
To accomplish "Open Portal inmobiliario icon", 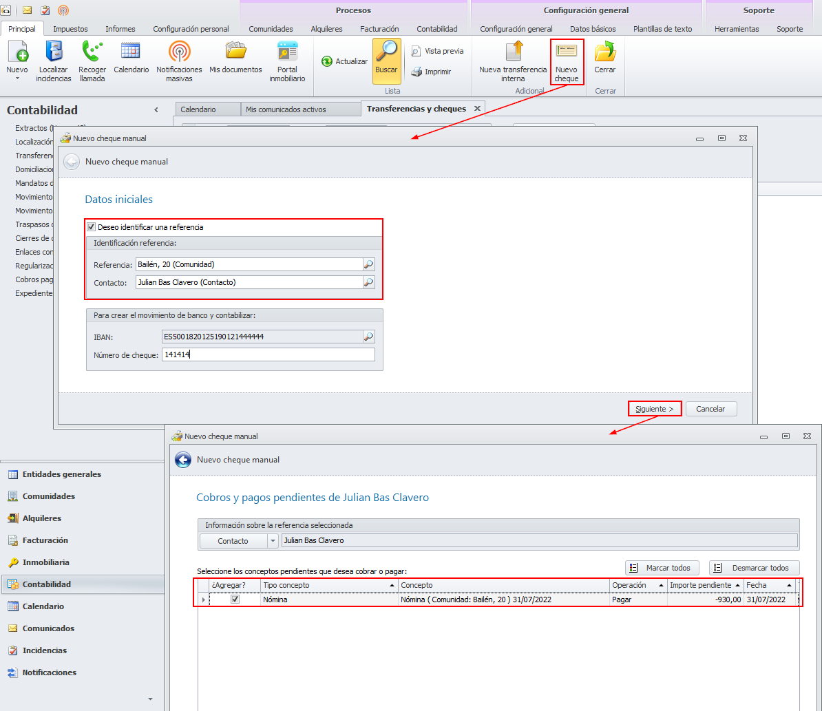I will pos(287,53).
